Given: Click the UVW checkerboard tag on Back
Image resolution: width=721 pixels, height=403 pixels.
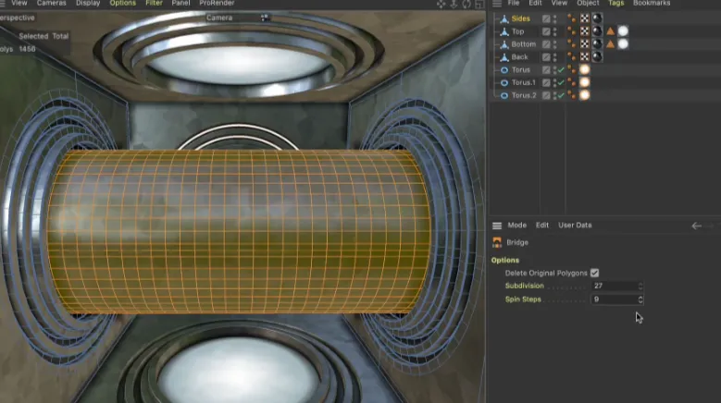Looking at the screenshot, I should [x=585, y=57].
